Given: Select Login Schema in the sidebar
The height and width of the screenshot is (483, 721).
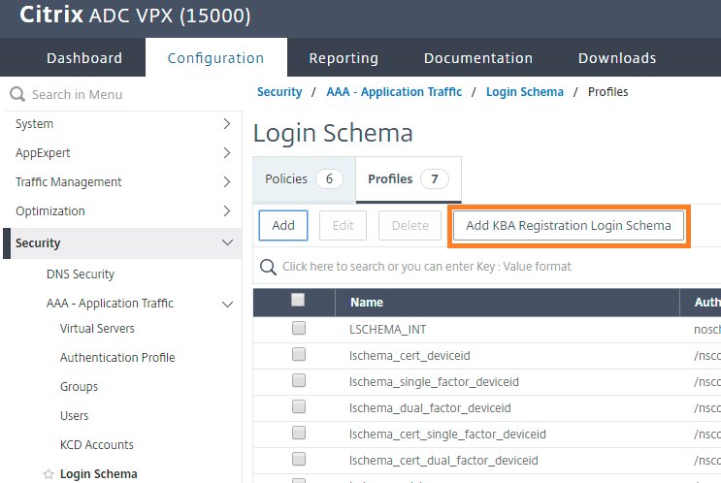Looking at the screenshot, I should point(98,474).
